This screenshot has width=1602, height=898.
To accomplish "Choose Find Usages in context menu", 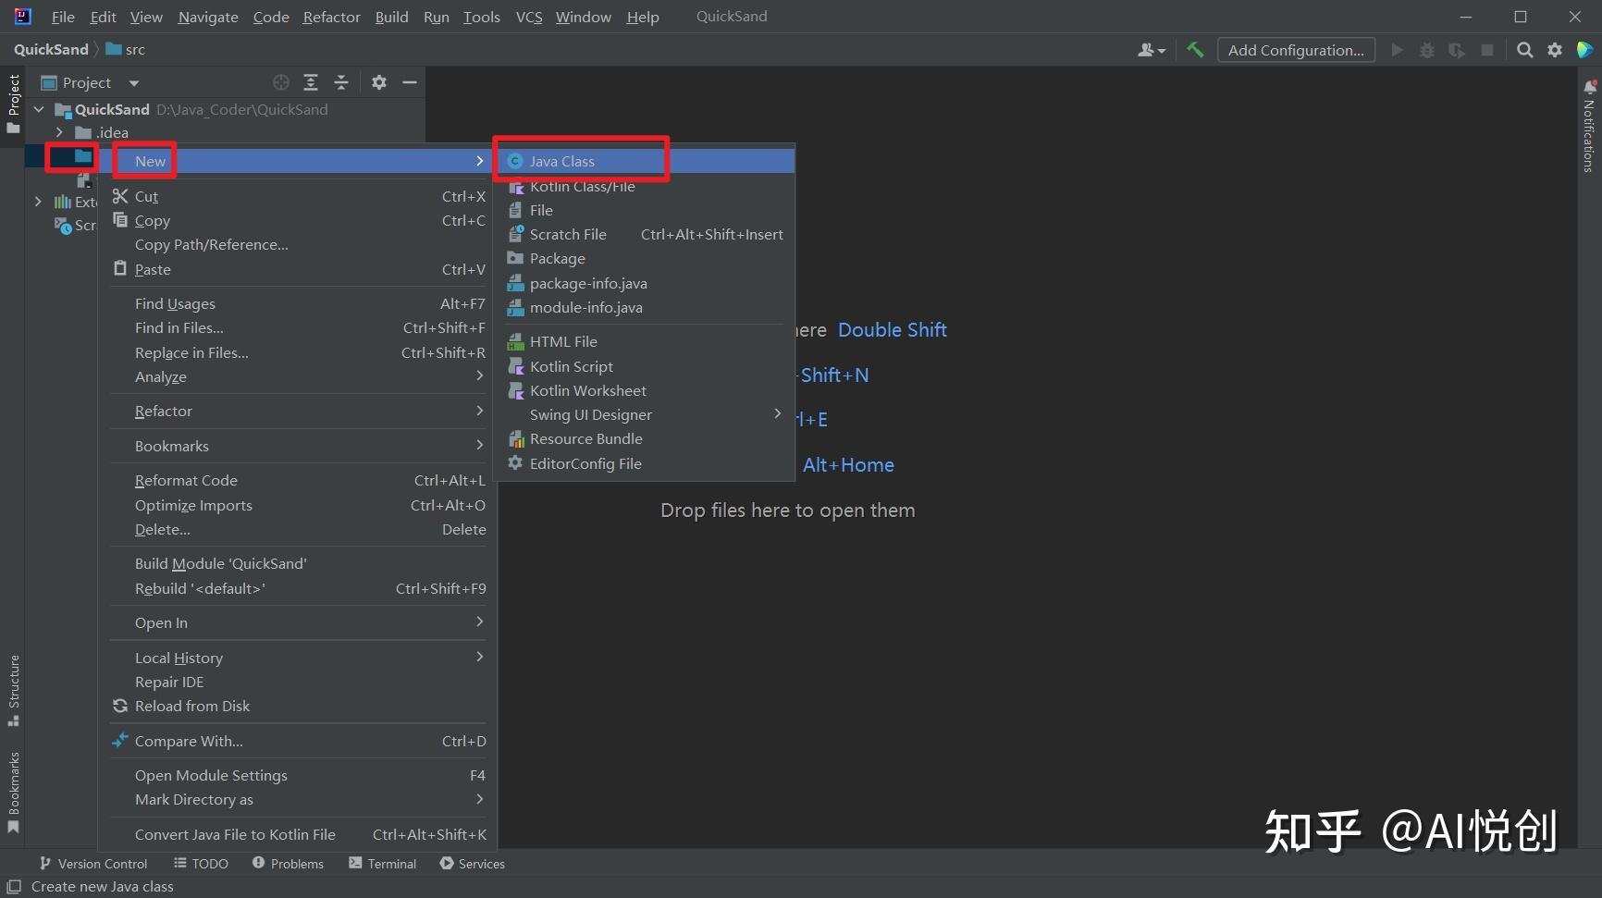I will (298, 303).
